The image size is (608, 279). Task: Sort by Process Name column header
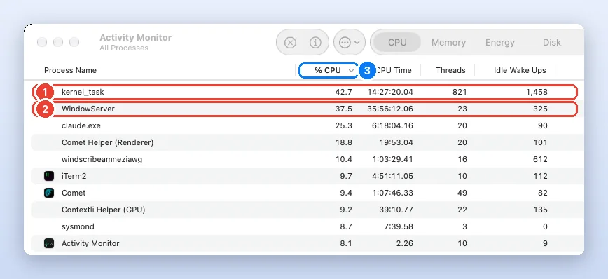[70, 70]
